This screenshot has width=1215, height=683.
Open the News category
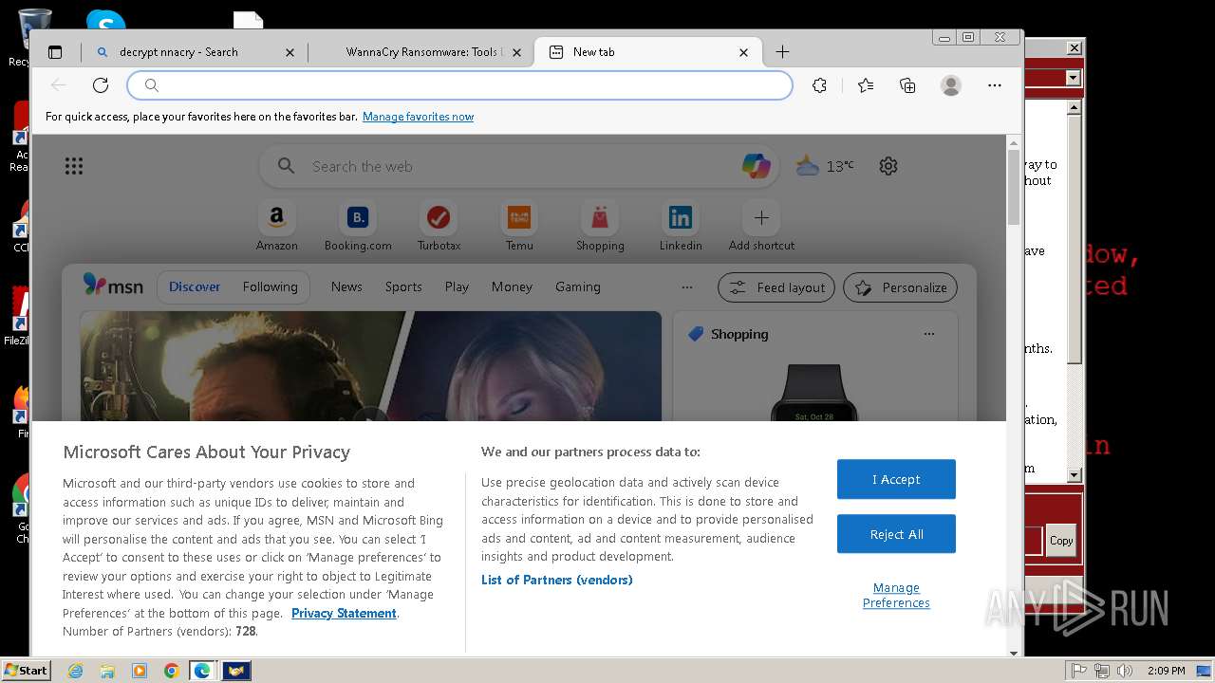pyautogui.click(x=346, y=286)
